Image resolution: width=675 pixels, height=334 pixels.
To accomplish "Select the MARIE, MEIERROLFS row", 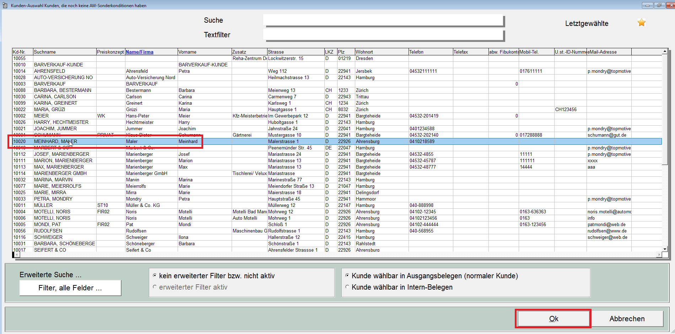I will click(337, 186).
